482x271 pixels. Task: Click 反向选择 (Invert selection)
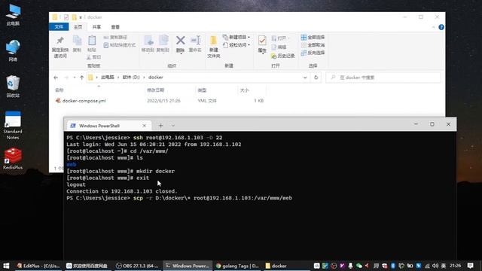pos(313,53)
